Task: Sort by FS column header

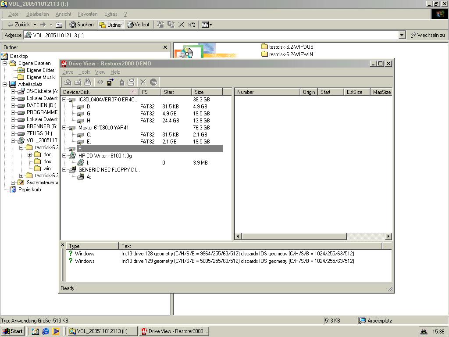Action: click(x=150, y=92)
